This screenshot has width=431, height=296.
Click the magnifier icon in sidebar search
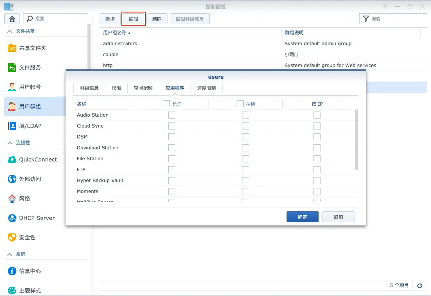coord(30,18)
